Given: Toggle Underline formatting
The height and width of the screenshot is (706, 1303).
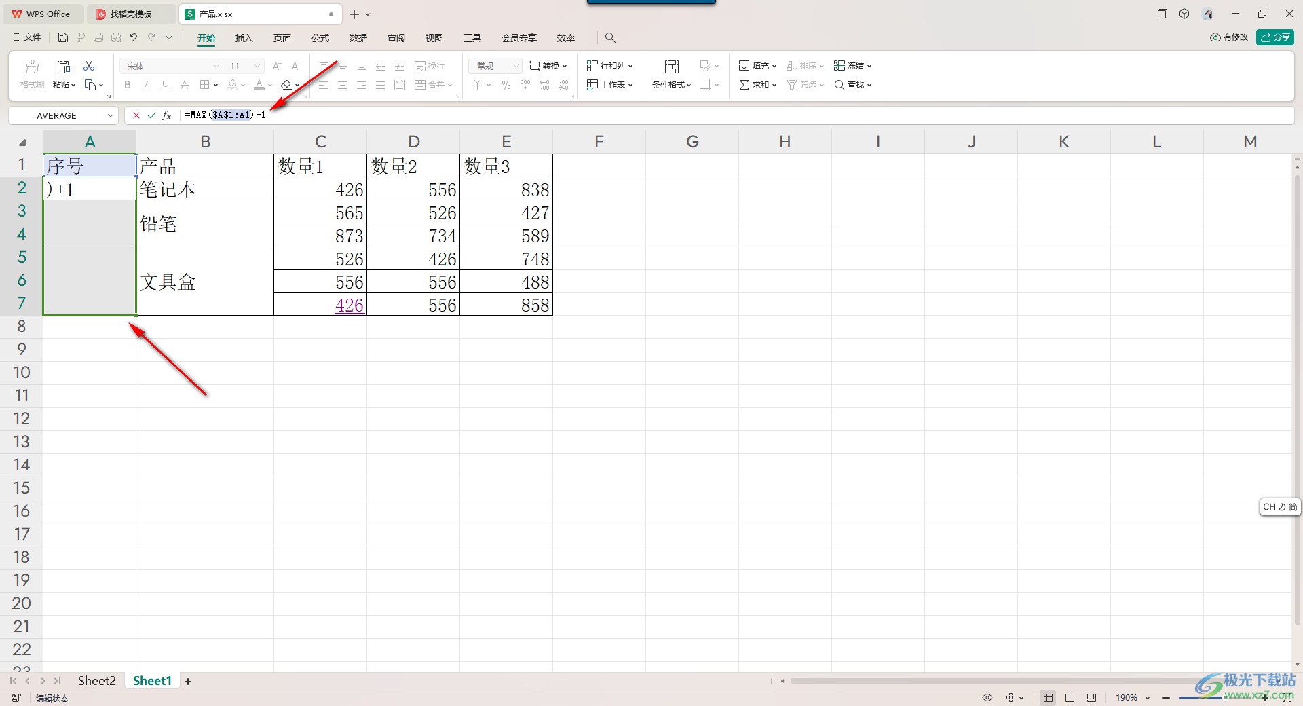Looking at the screenshot, I should point(165,85).
